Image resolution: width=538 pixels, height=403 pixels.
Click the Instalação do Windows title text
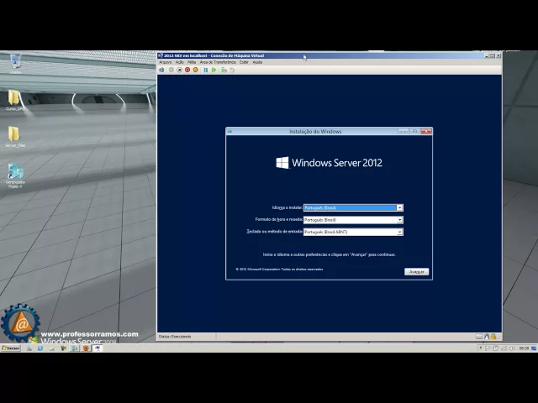point(315,132)
